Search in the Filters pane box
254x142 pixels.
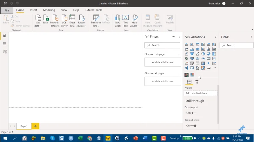pyautogui.click(x=162, y=45)
